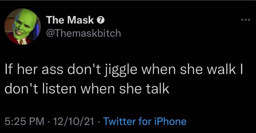The image size is (256, 133).
Task: Click the tweet's first line starting 'If her'
Action: click(x=124, y=70)
